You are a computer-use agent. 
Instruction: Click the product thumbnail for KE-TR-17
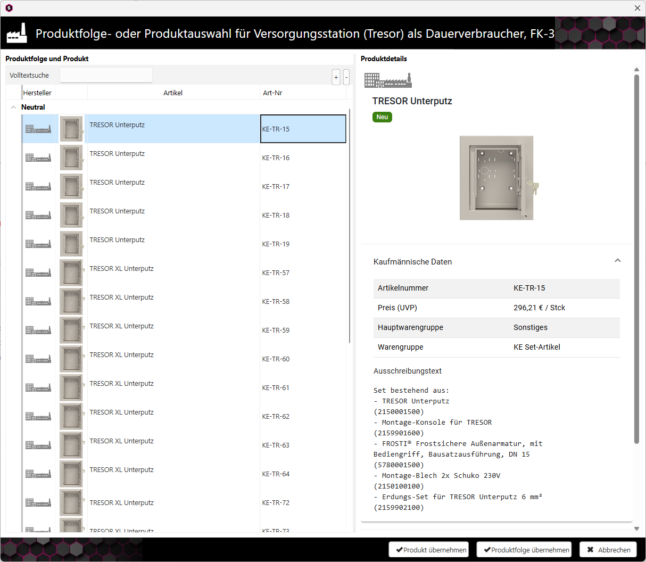(71, 186)
